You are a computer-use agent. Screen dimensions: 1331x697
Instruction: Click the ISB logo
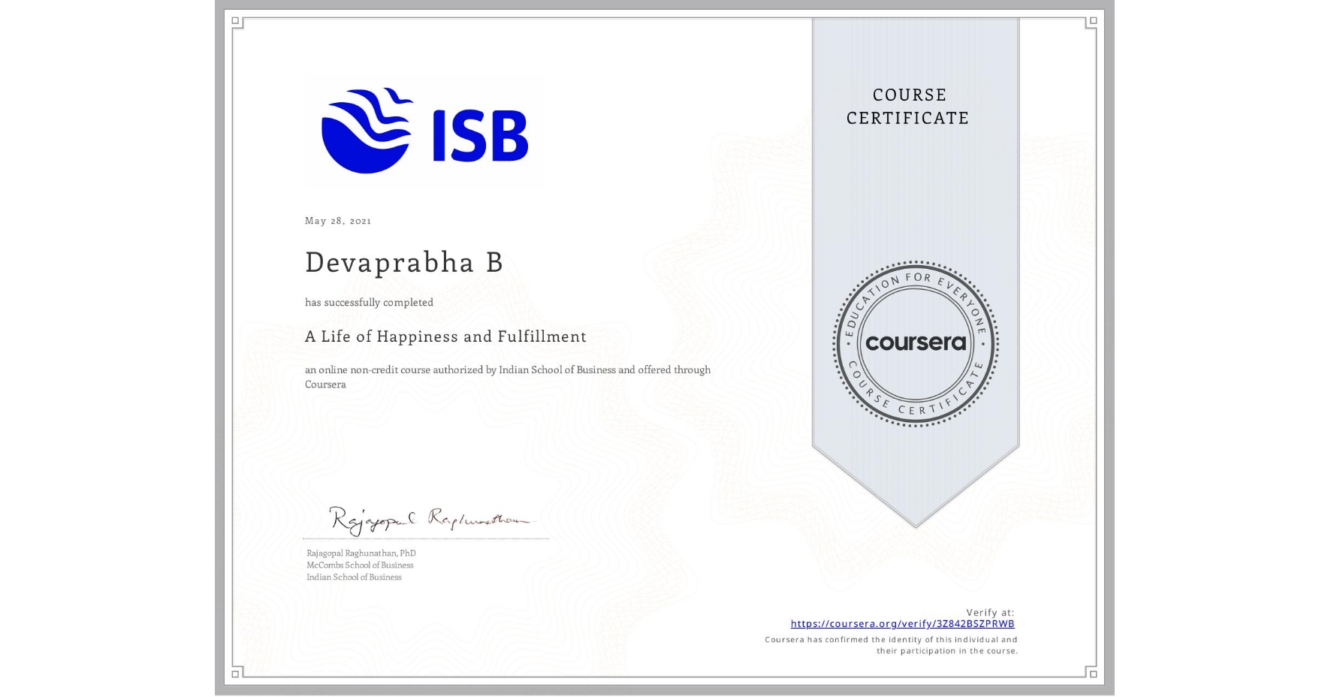[x=423, y=129]
